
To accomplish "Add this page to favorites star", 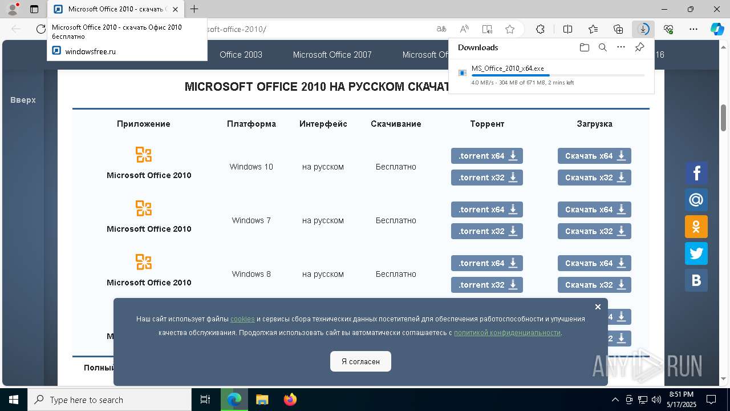I will click(x=510, y=29).
